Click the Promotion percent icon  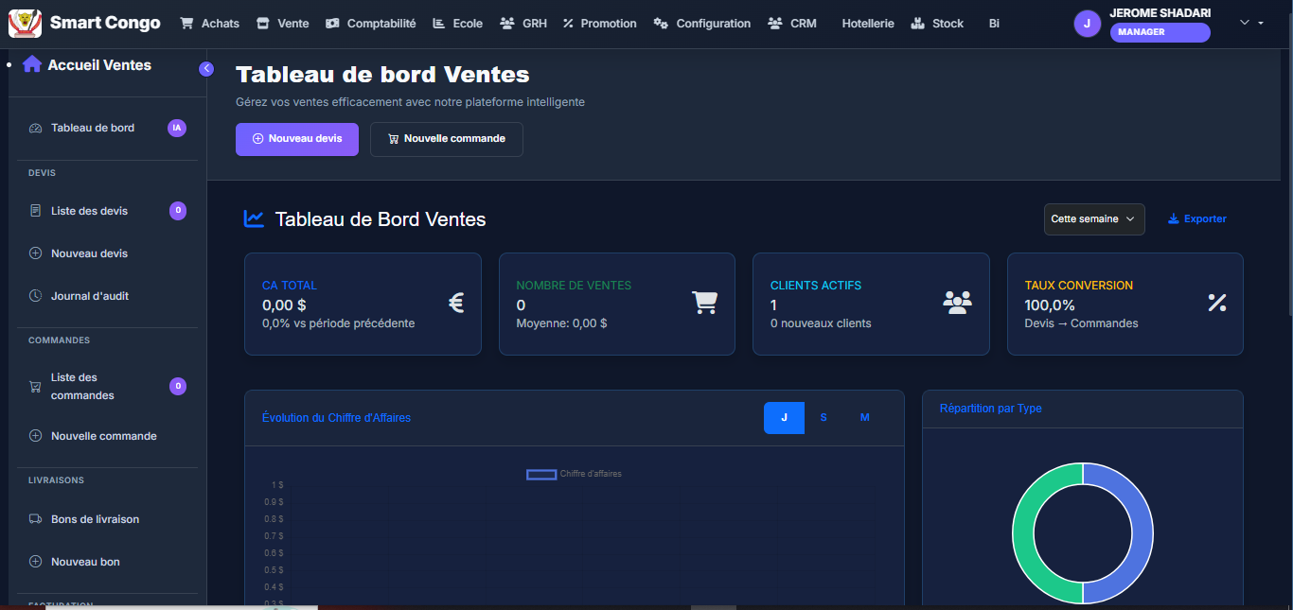pos(569,23)
